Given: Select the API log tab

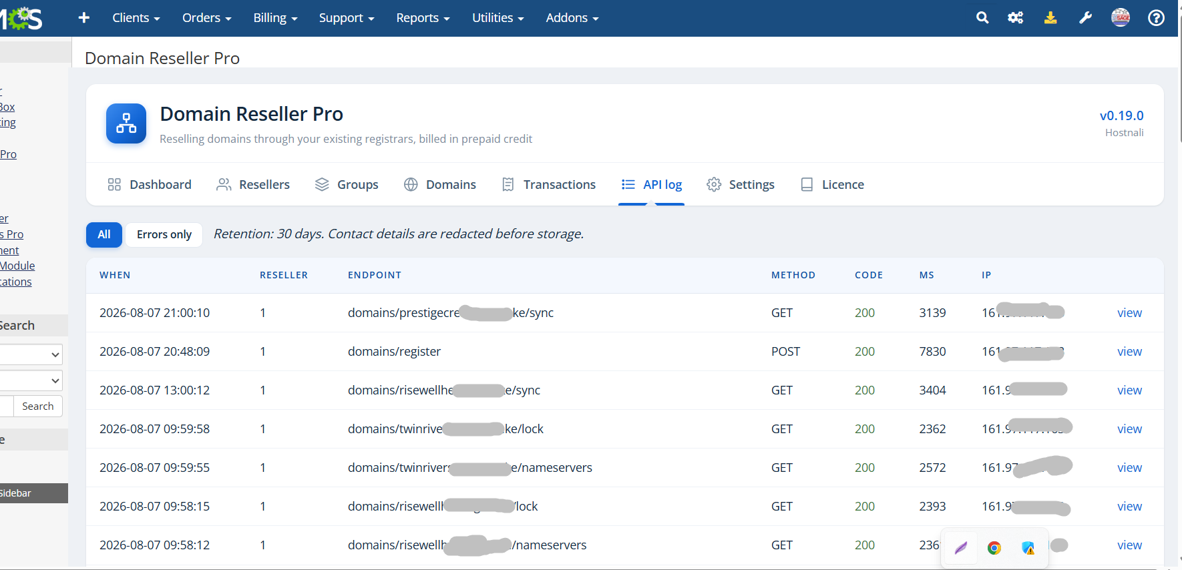Looking at the screenshot, I should click(x=652, y=185).
